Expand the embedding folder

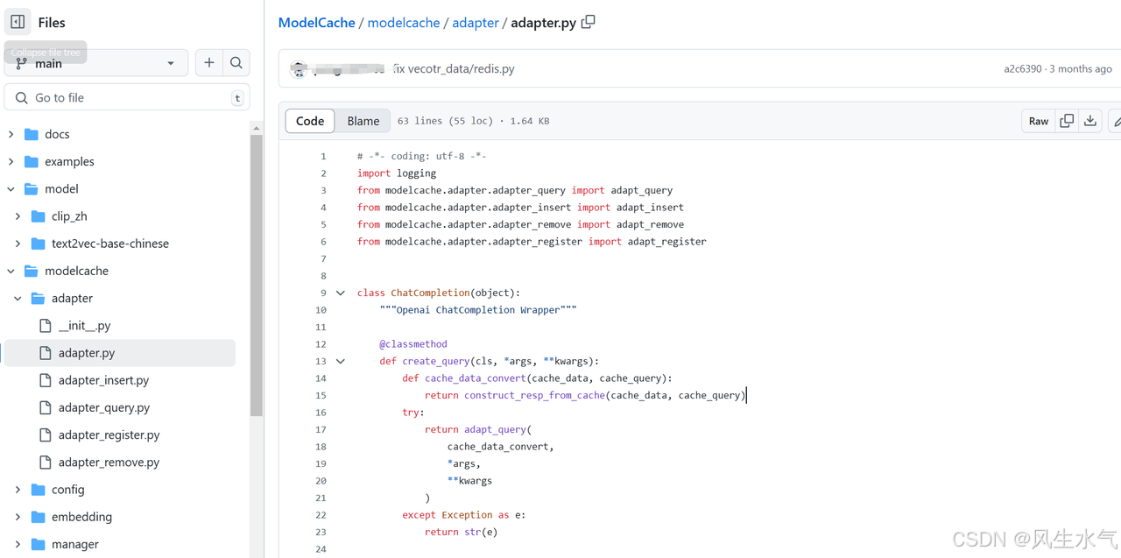click(x=18, y=517)
